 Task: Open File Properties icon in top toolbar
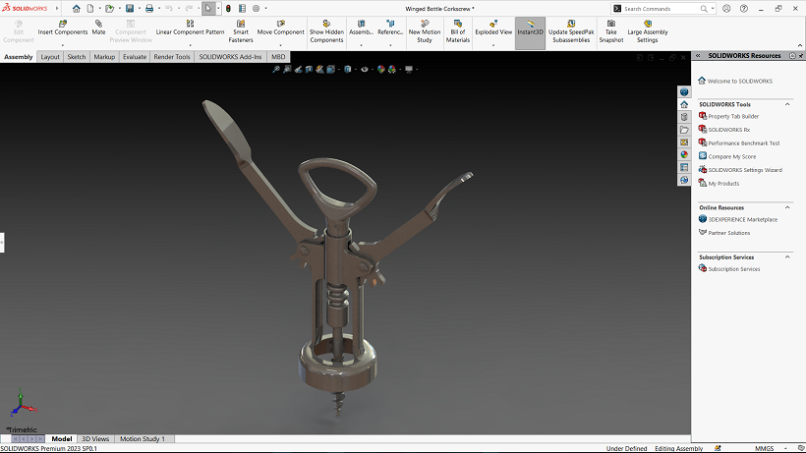[242, 8]
